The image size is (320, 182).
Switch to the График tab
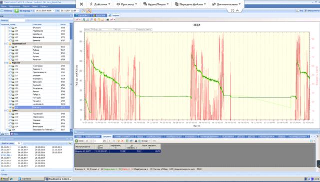tap(114, 15)
